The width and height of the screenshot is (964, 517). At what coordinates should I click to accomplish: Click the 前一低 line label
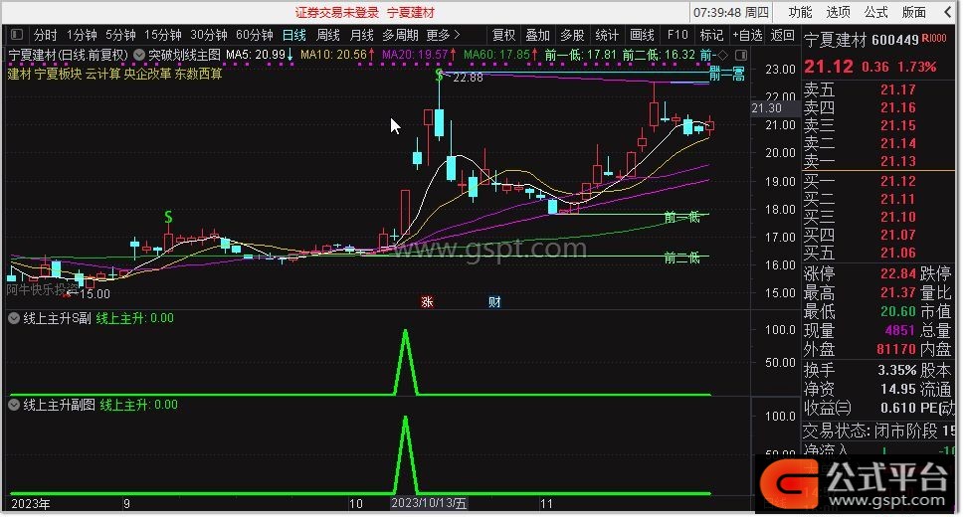[682, 217]
